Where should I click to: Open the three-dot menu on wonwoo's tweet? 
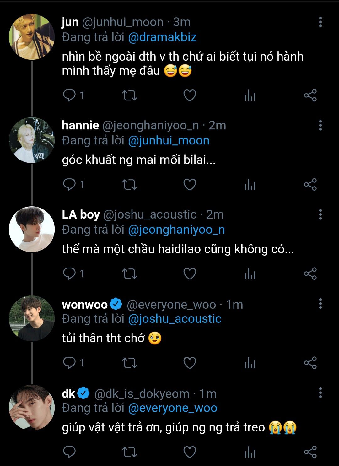point(320,304)
